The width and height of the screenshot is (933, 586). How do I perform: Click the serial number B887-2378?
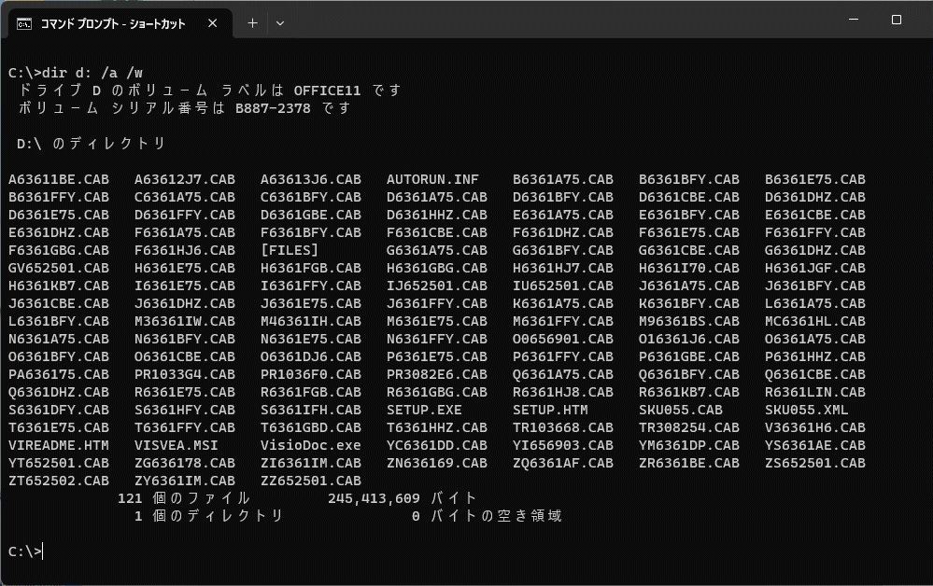[273, 109]
